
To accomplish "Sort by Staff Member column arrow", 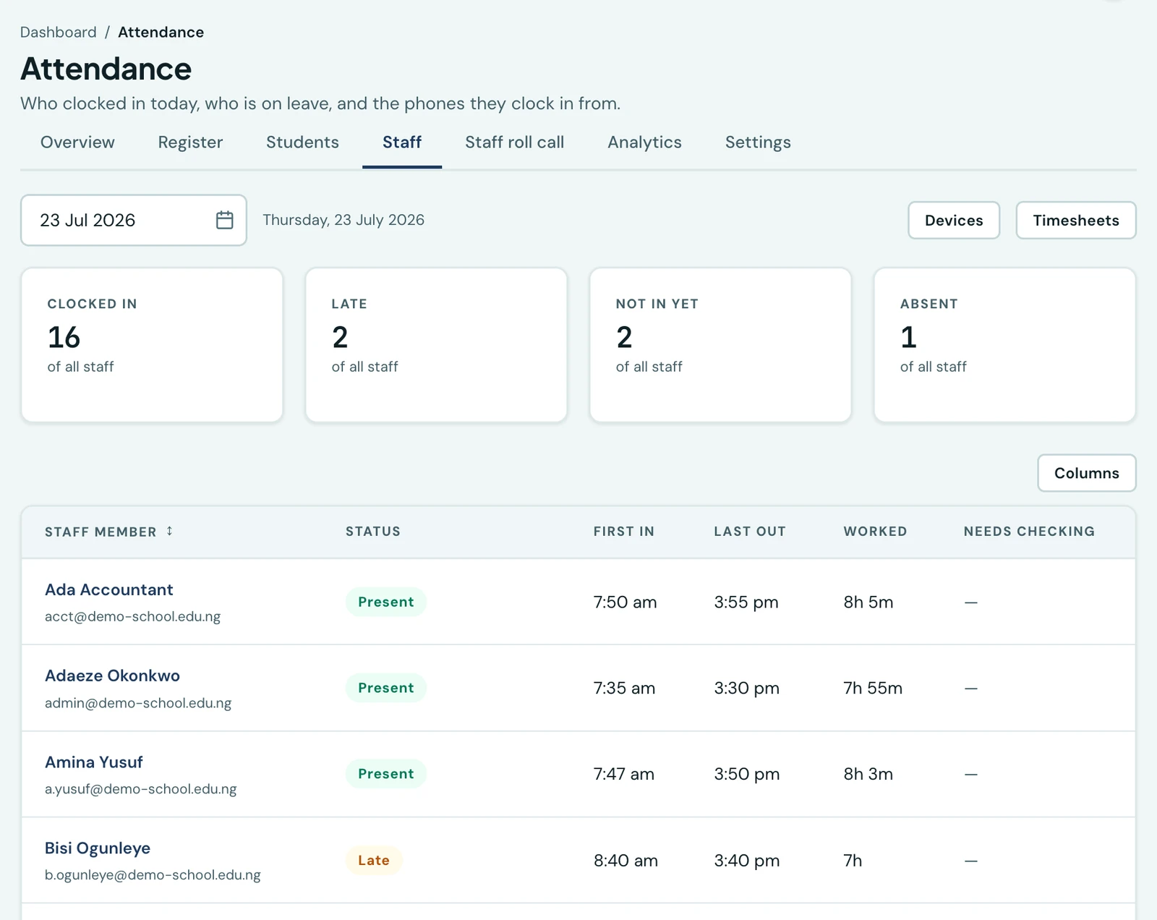I will click(169, 531).
